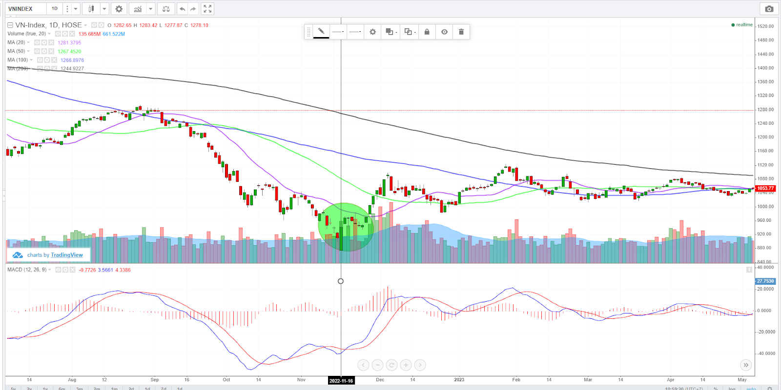This screenshot has height=390, width=781.
Task: Redo the last chart action
Action: tap(193, 9)
